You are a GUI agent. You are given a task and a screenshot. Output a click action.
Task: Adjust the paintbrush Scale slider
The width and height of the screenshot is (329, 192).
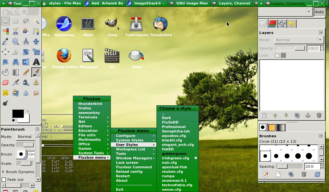[x=25, y=164]
